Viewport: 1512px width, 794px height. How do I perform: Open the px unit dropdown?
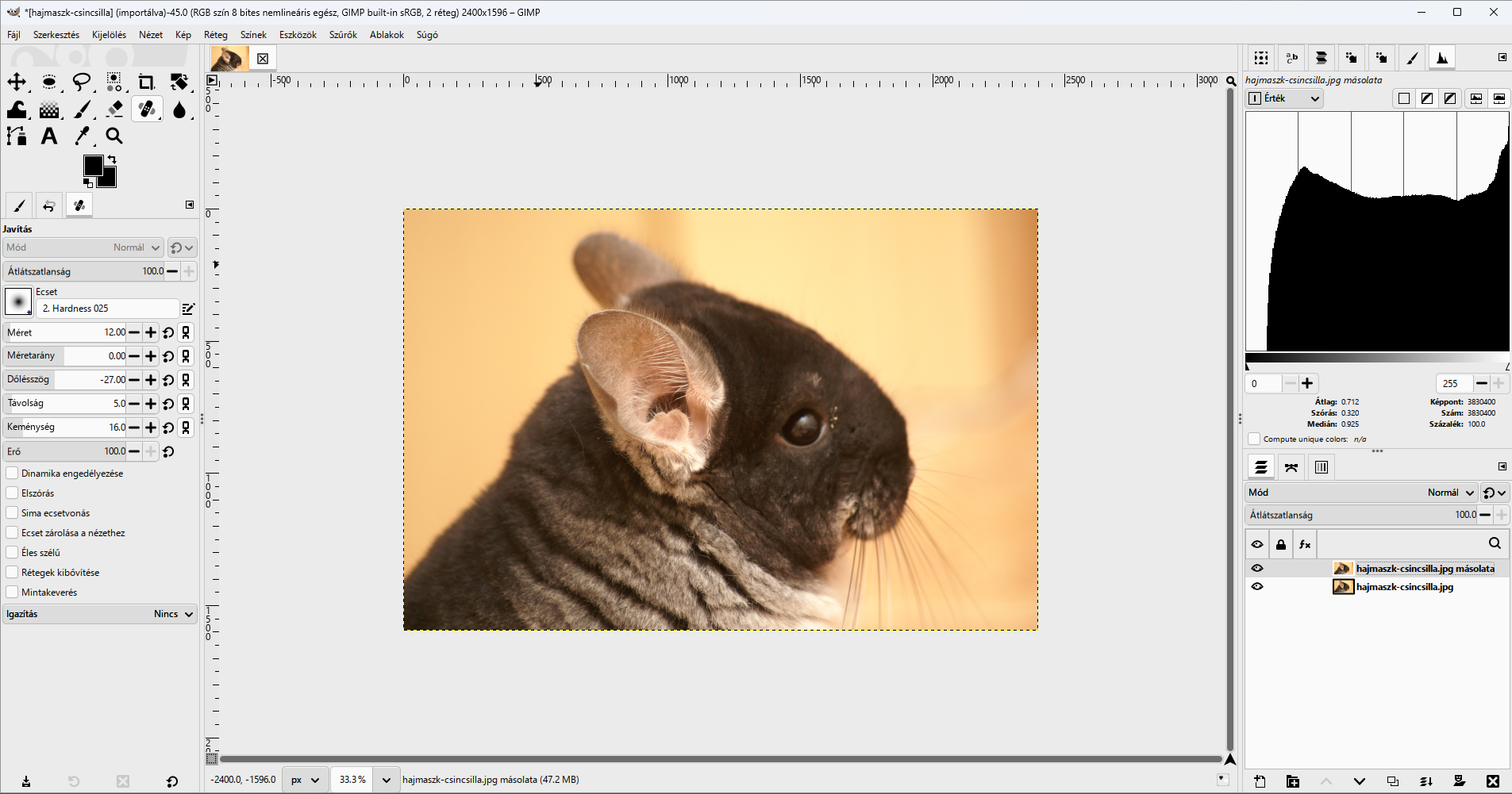(x=304, y=780)
